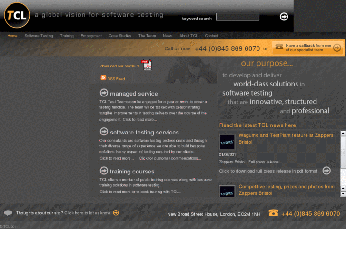Click the managed service arrow icon

104,93
